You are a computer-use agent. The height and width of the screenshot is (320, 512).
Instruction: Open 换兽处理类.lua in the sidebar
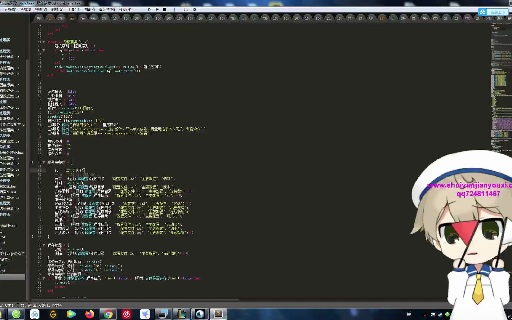click(x=11, y=153)
